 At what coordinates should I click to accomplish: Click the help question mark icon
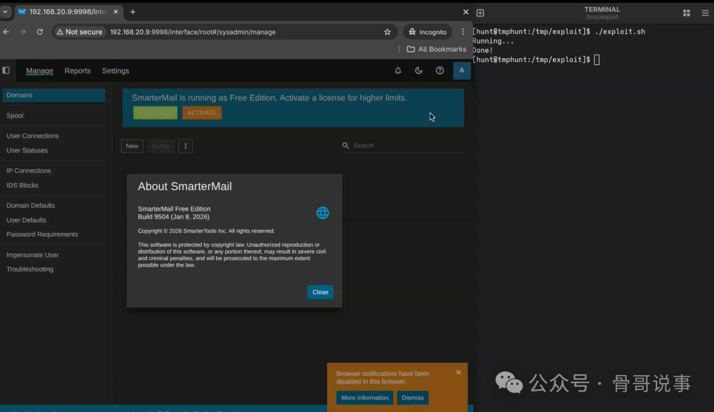point(440,71)
